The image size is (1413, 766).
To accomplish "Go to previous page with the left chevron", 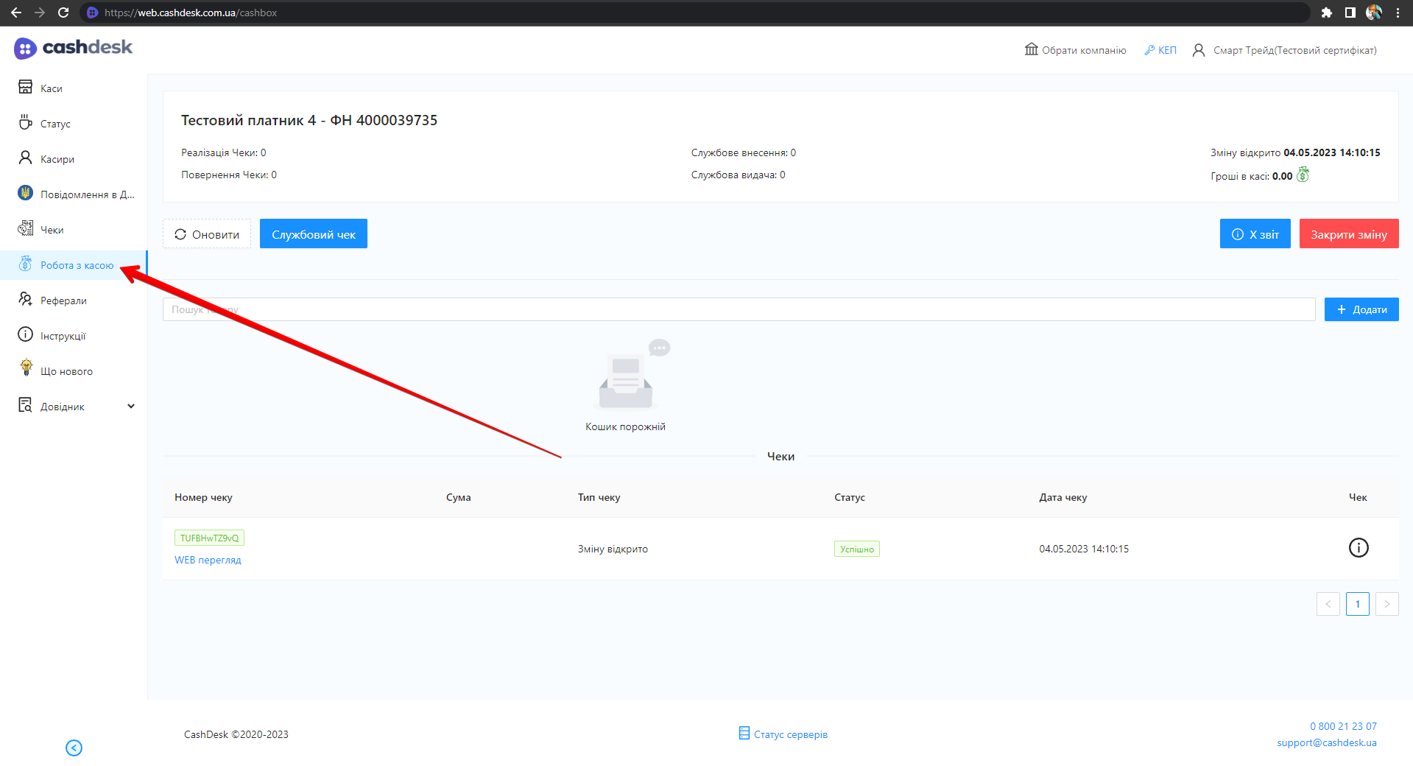I will (x=1328, y=603).
